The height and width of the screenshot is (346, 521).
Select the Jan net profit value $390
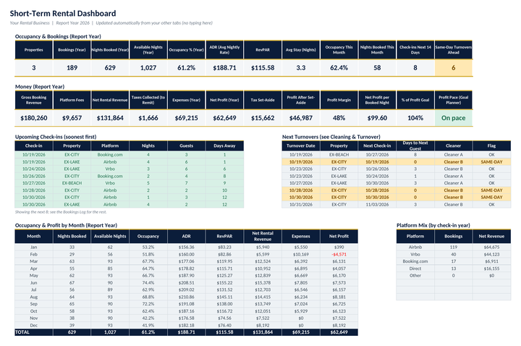339,248
